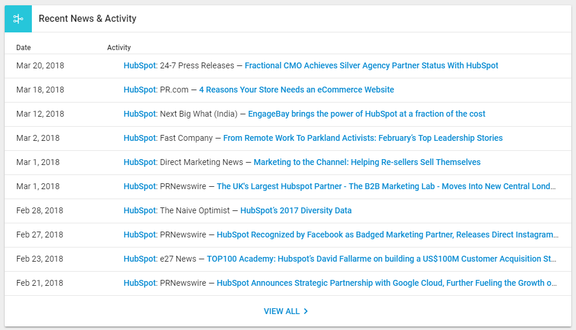Screen dimensions: 576x330
Task: Click HubSpot company link in Mar 18 row
Action: click(140, 90)
